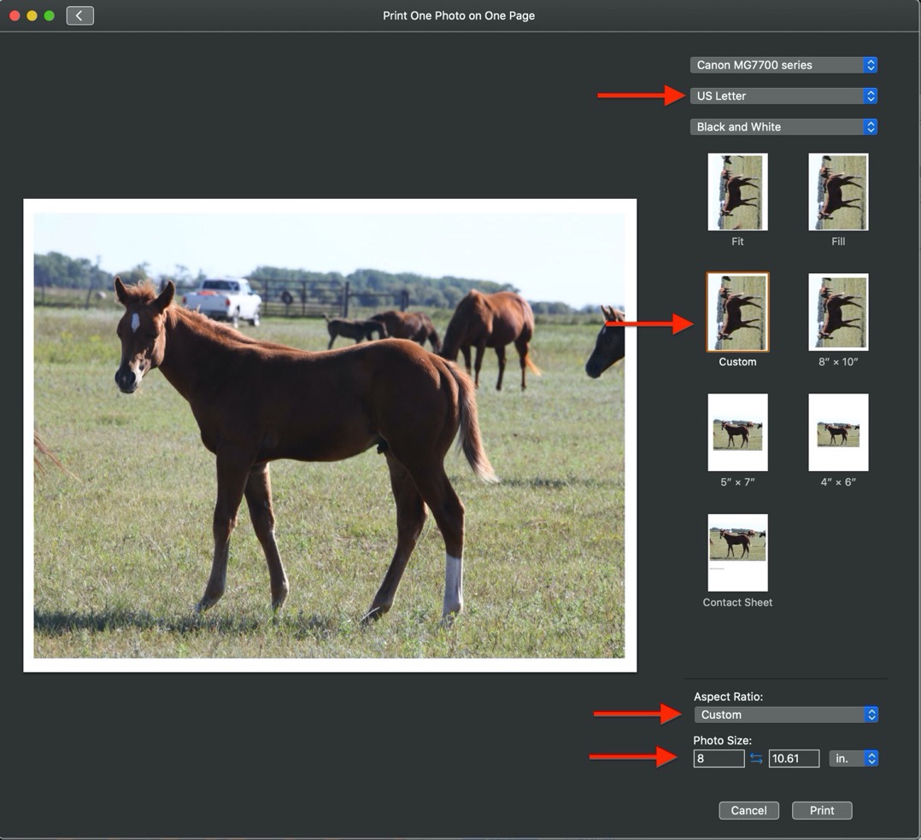Choose the Custom layout thumbnail
This screenshot has height=840, width=921.
click(x=737, y=312)
